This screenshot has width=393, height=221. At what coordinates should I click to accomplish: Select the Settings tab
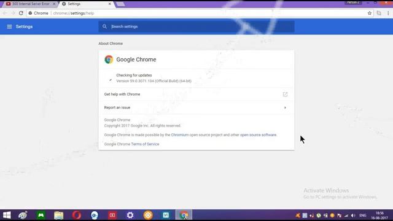tap(85, 4)
